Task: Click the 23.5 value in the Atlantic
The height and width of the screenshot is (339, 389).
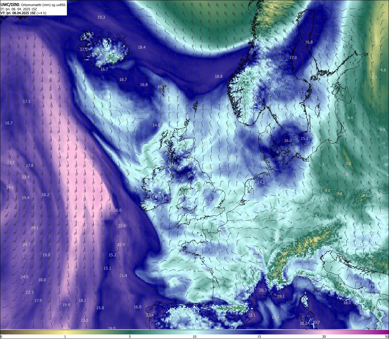Action: pyautogui.click(x=84, y=320)
